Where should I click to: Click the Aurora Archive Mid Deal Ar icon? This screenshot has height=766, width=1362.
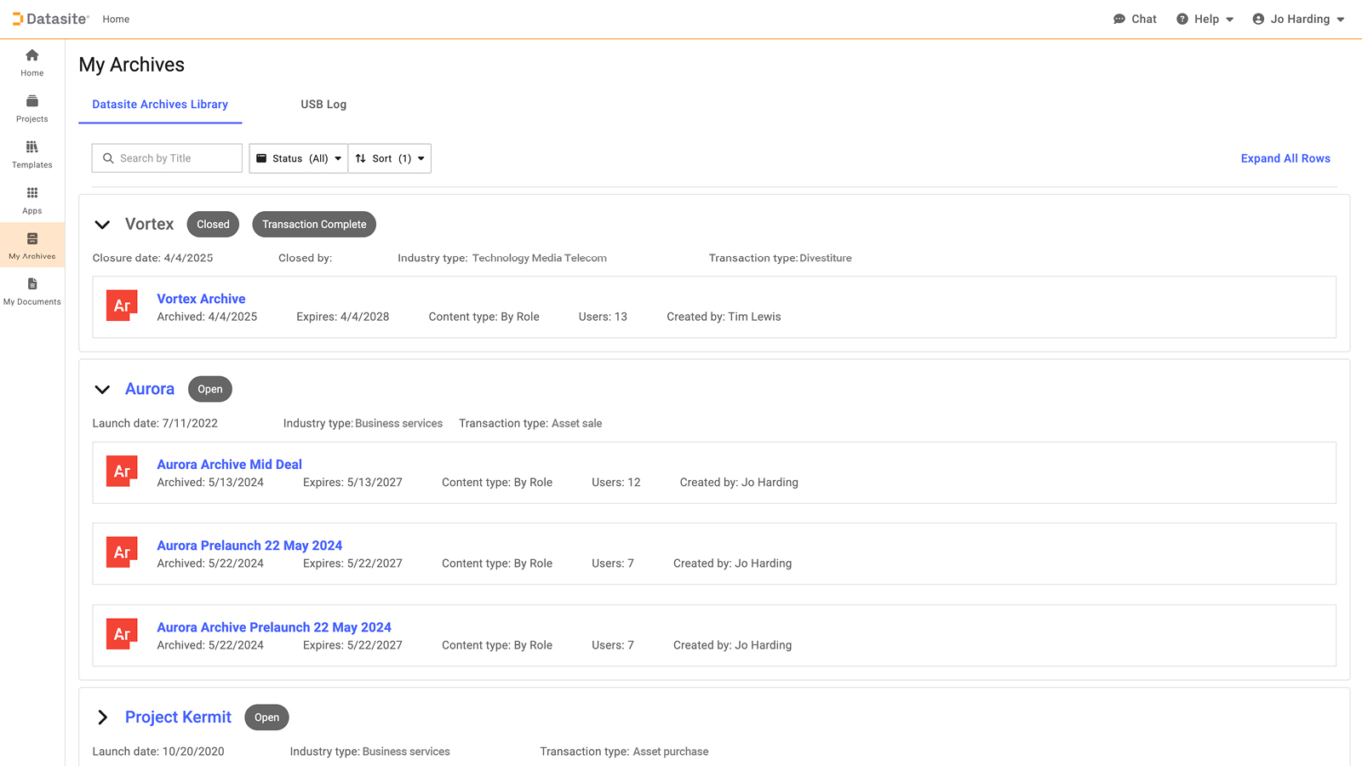click(x=122, y=472)
